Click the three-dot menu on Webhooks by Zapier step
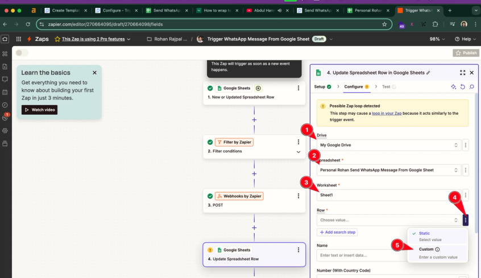481x278 pixels. (298, 196)
